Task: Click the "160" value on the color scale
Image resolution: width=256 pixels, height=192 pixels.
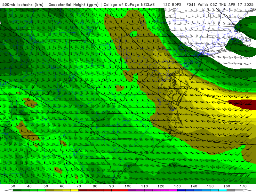Action: pyautogui.click(x=227, y=186)
